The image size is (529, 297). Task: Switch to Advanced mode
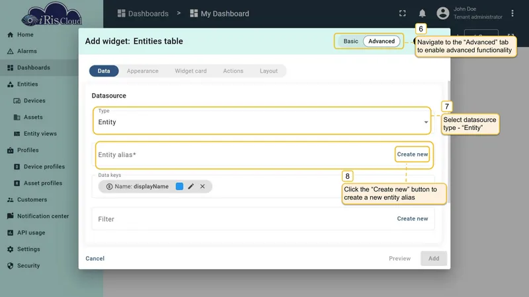coord(382,41)
